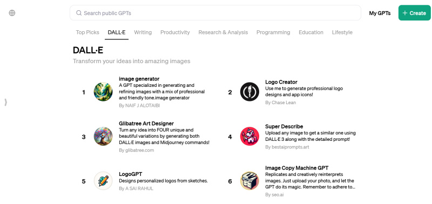Open the Writing tab
The width and height of the screenshot is (432, 204).
coord(143,32)
